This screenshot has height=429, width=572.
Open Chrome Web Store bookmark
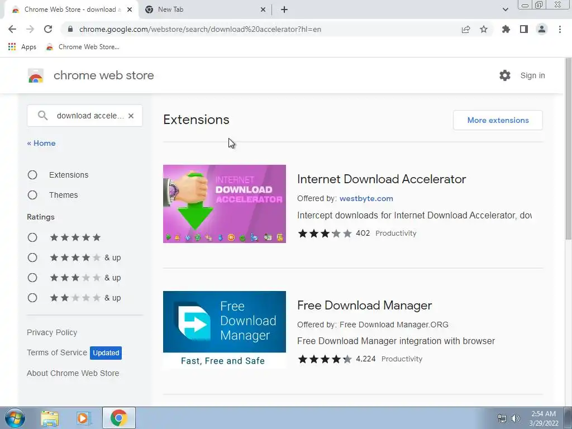[83, 47]
